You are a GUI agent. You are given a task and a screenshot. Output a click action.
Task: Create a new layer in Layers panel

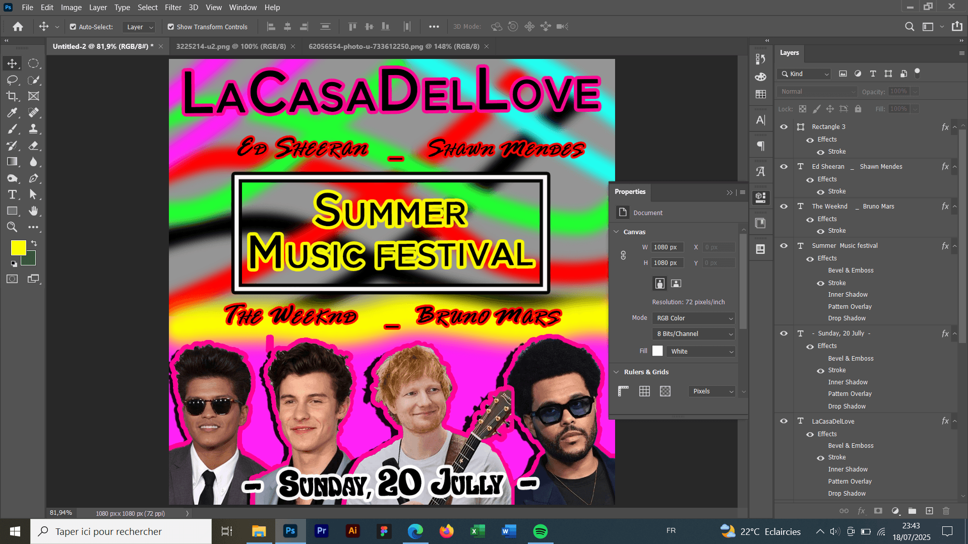(929, 511)
